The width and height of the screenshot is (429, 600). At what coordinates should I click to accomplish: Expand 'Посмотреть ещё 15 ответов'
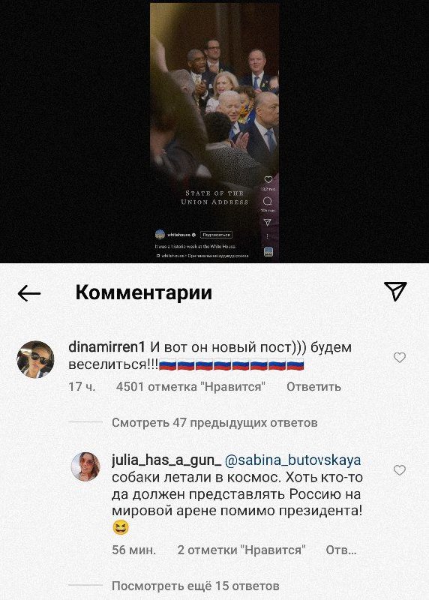click(196, 586)
